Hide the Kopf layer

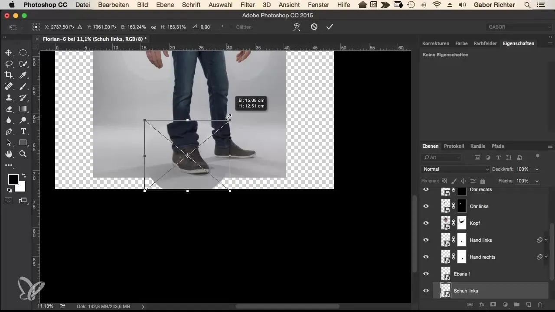pyautogui.click(x=426, y=223)
